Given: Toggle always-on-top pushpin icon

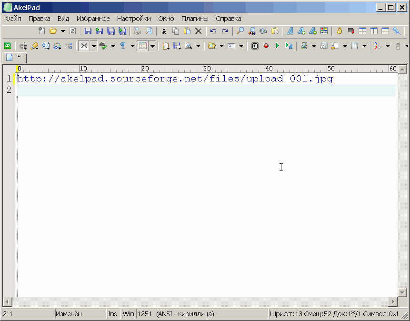Looking at the screenshot, I should pos(397,31).
